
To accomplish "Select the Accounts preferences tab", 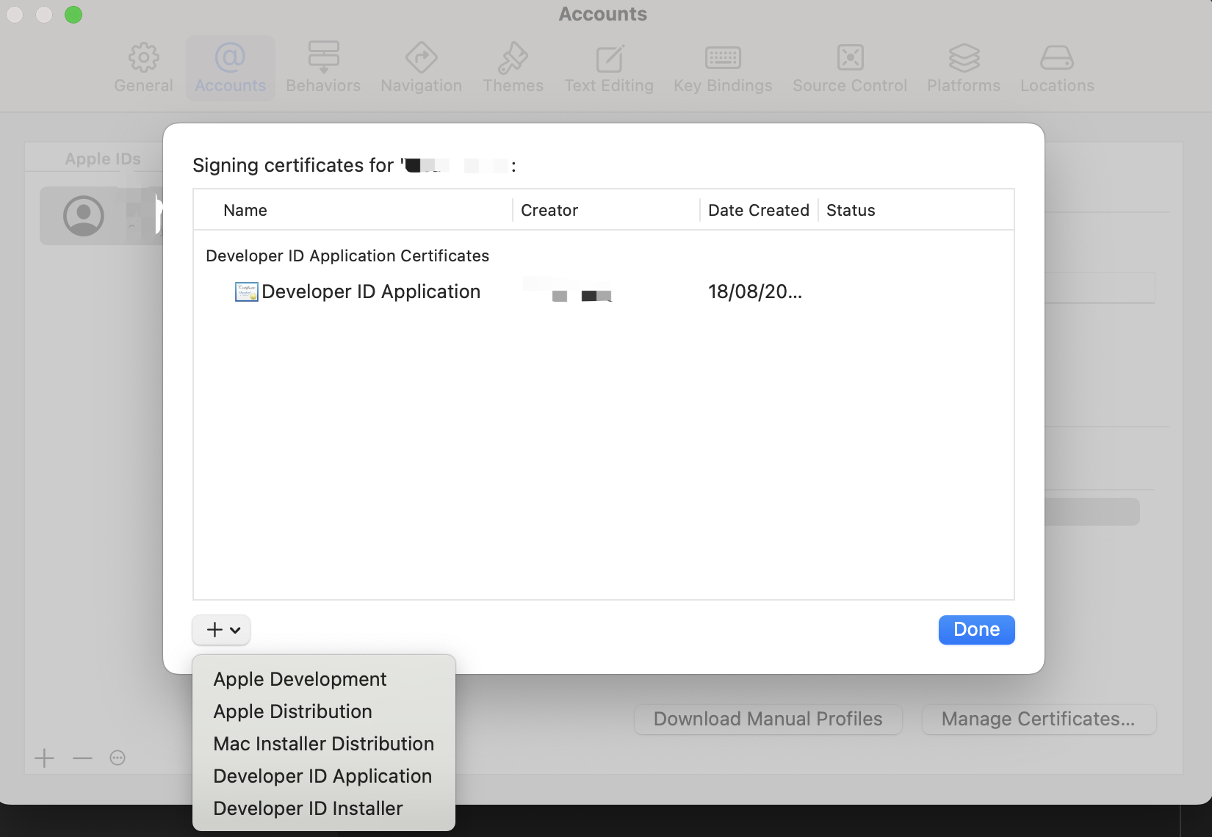I will tap(230, 68).
